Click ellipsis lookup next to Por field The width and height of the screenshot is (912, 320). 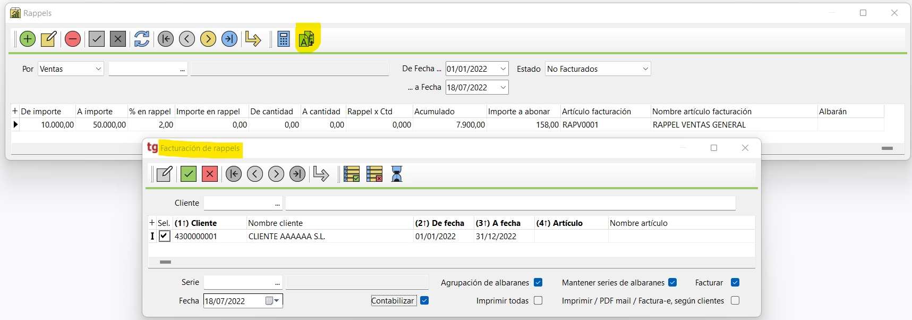coord(182,69)
